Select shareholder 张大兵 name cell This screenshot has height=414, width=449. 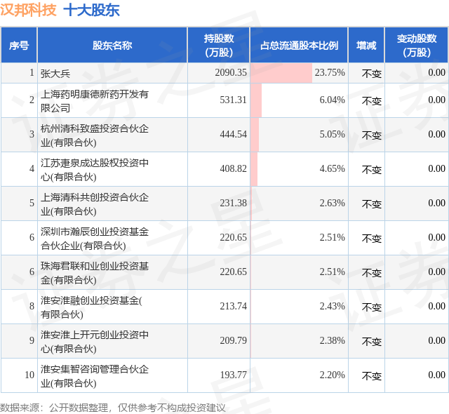tap(55, 74)
